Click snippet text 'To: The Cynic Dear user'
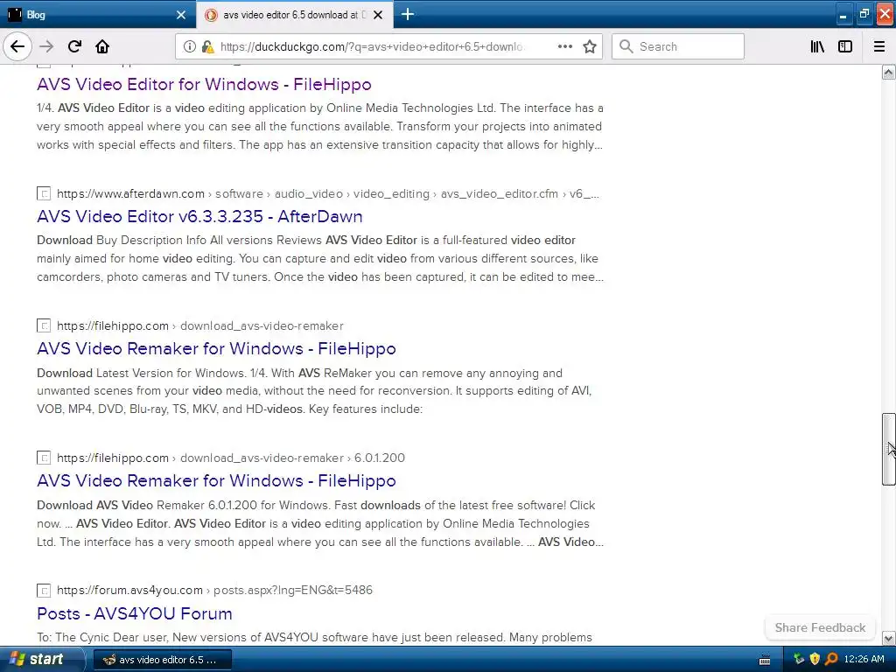The width and height of the screenshot is (896, 672). [x=103, y=637]
